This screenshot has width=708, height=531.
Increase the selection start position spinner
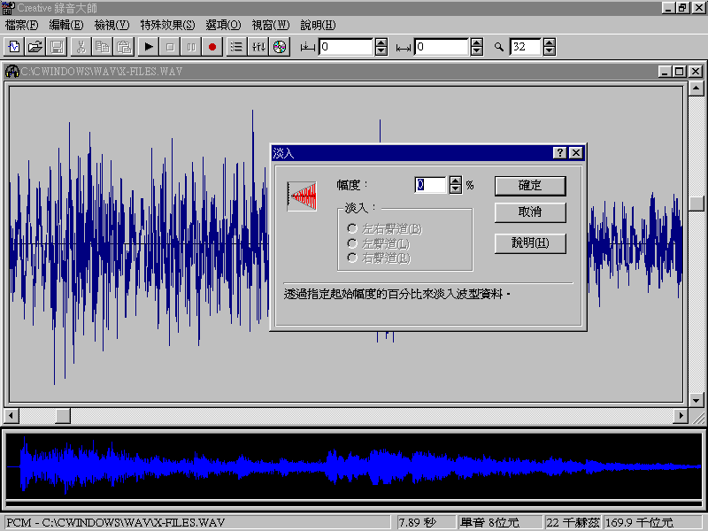pos(381,42)
